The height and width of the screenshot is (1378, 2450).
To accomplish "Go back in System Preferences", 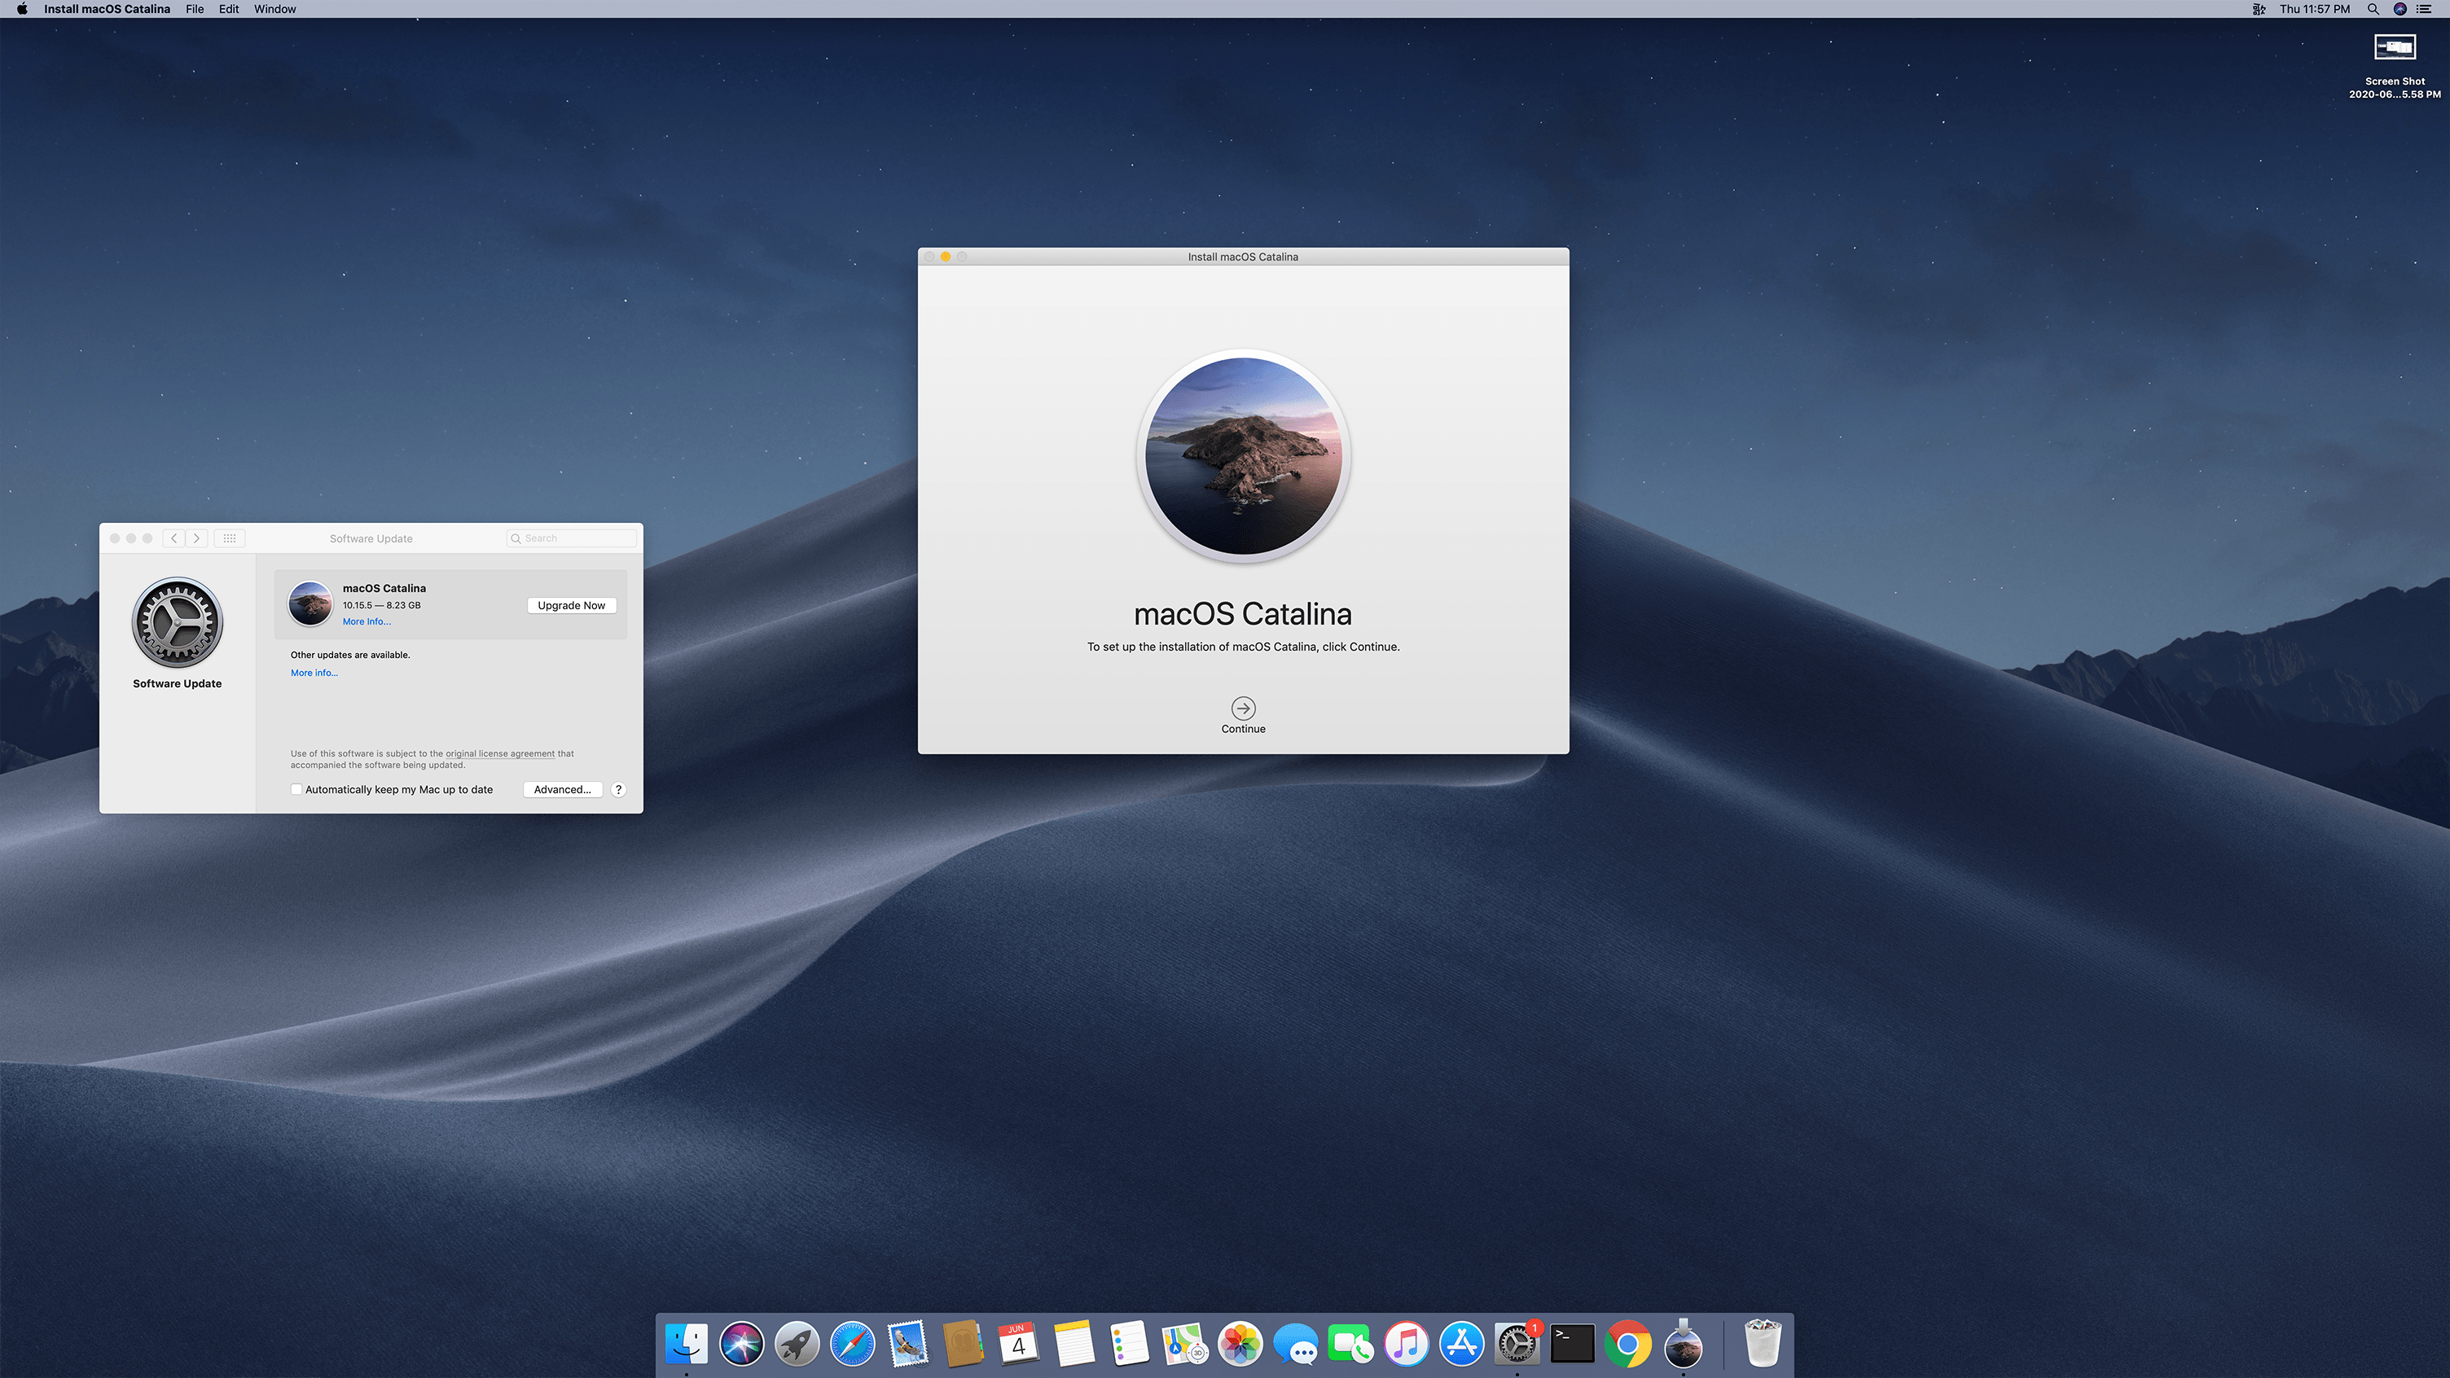I will [174, 538].
